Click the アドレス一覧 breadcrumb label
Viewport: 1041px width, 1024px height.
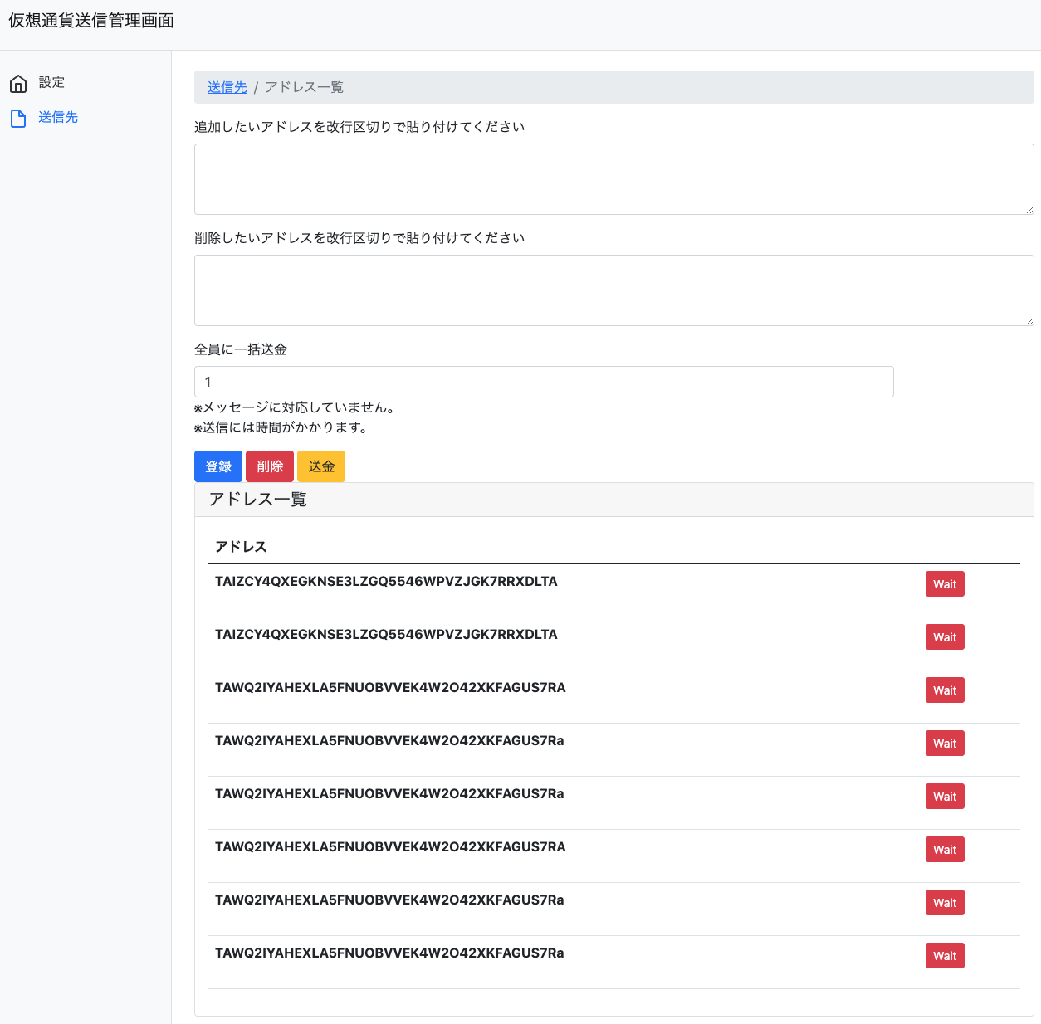click(x=304, y=86)
